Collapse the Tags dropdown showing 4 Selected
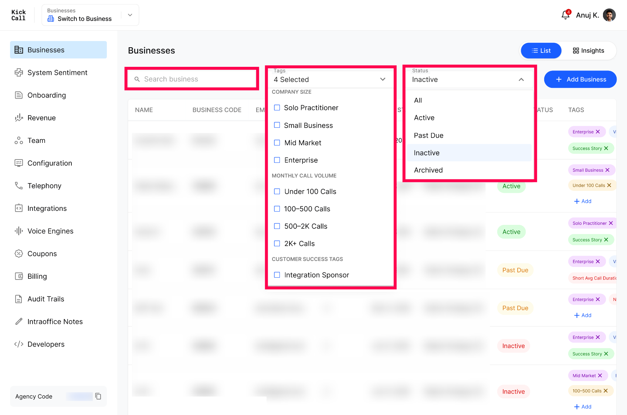This screenshot has height=415, width=627. (383, 79)
